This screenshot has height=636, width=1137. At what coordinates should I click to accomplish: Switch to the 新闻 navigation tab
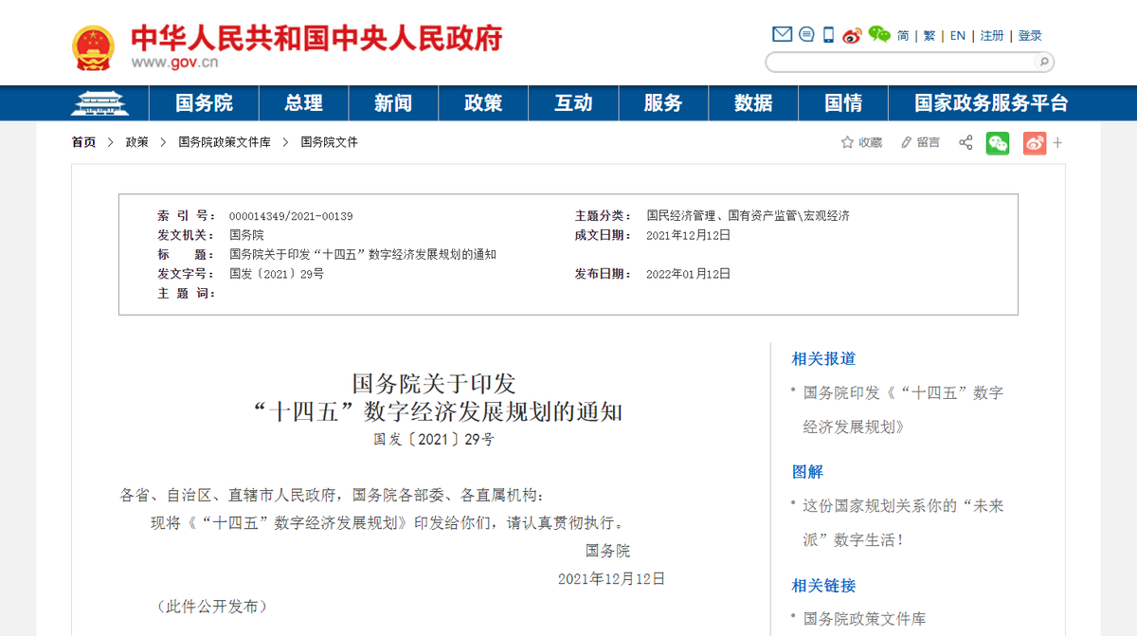click(x=392, y=103)
